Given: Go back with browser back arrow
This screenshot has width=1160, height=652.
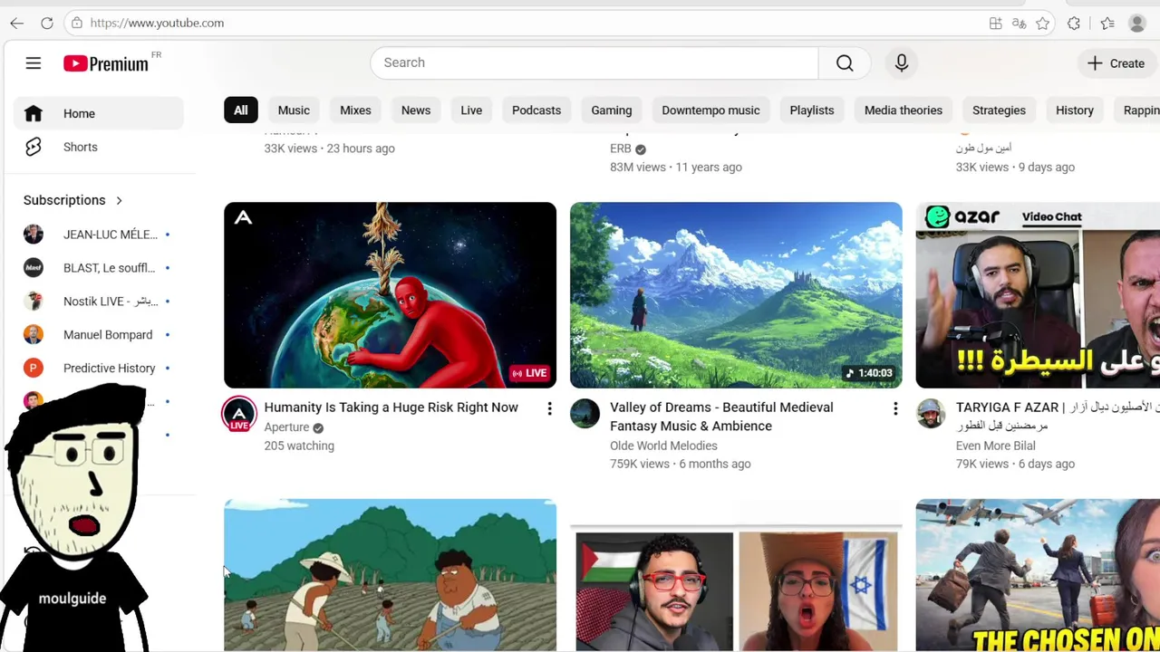Looking at the screenshot, I should (17, 23).
